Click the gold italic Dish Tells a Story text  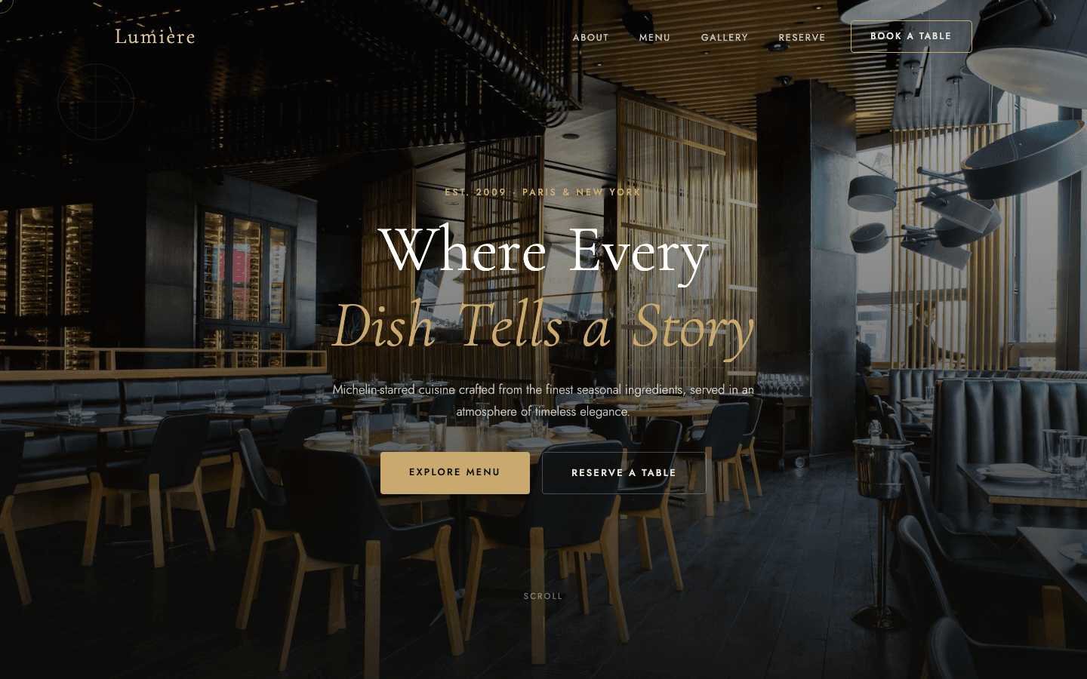point(543,326)
